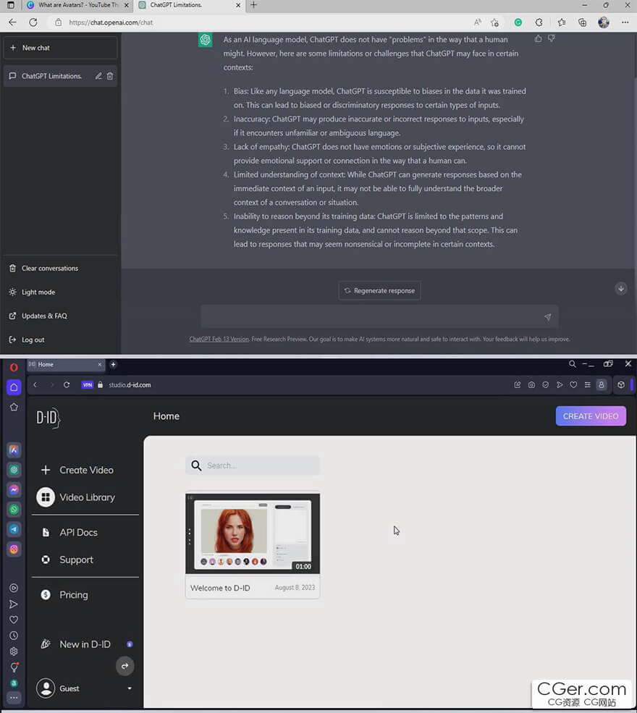637x713 pixels.
Task: Click the Read aloud icon in Edge
Action: pyautogui.click(x=477, y=22)
